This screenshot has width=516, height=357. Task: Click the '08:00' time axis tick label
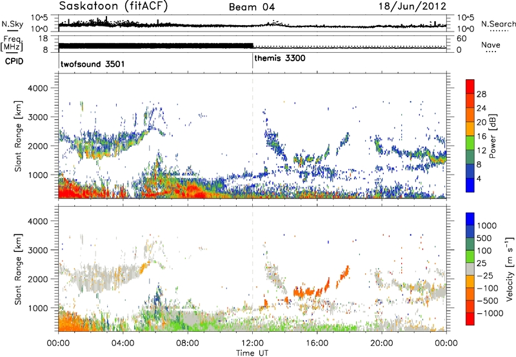188,343
